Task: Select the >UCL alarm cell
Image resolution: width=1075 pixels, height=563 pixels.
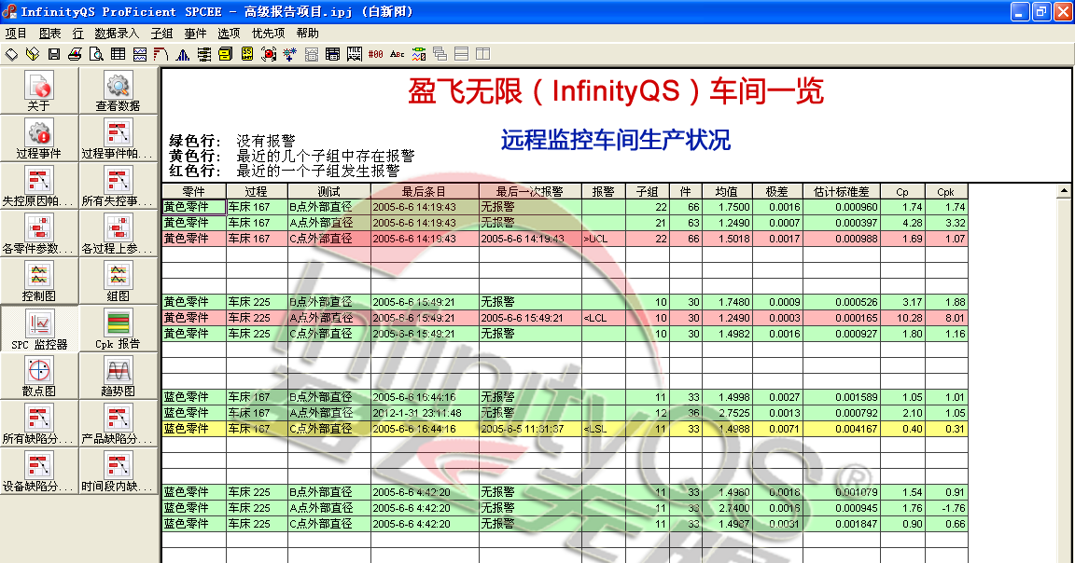Action: click(604, 239)
